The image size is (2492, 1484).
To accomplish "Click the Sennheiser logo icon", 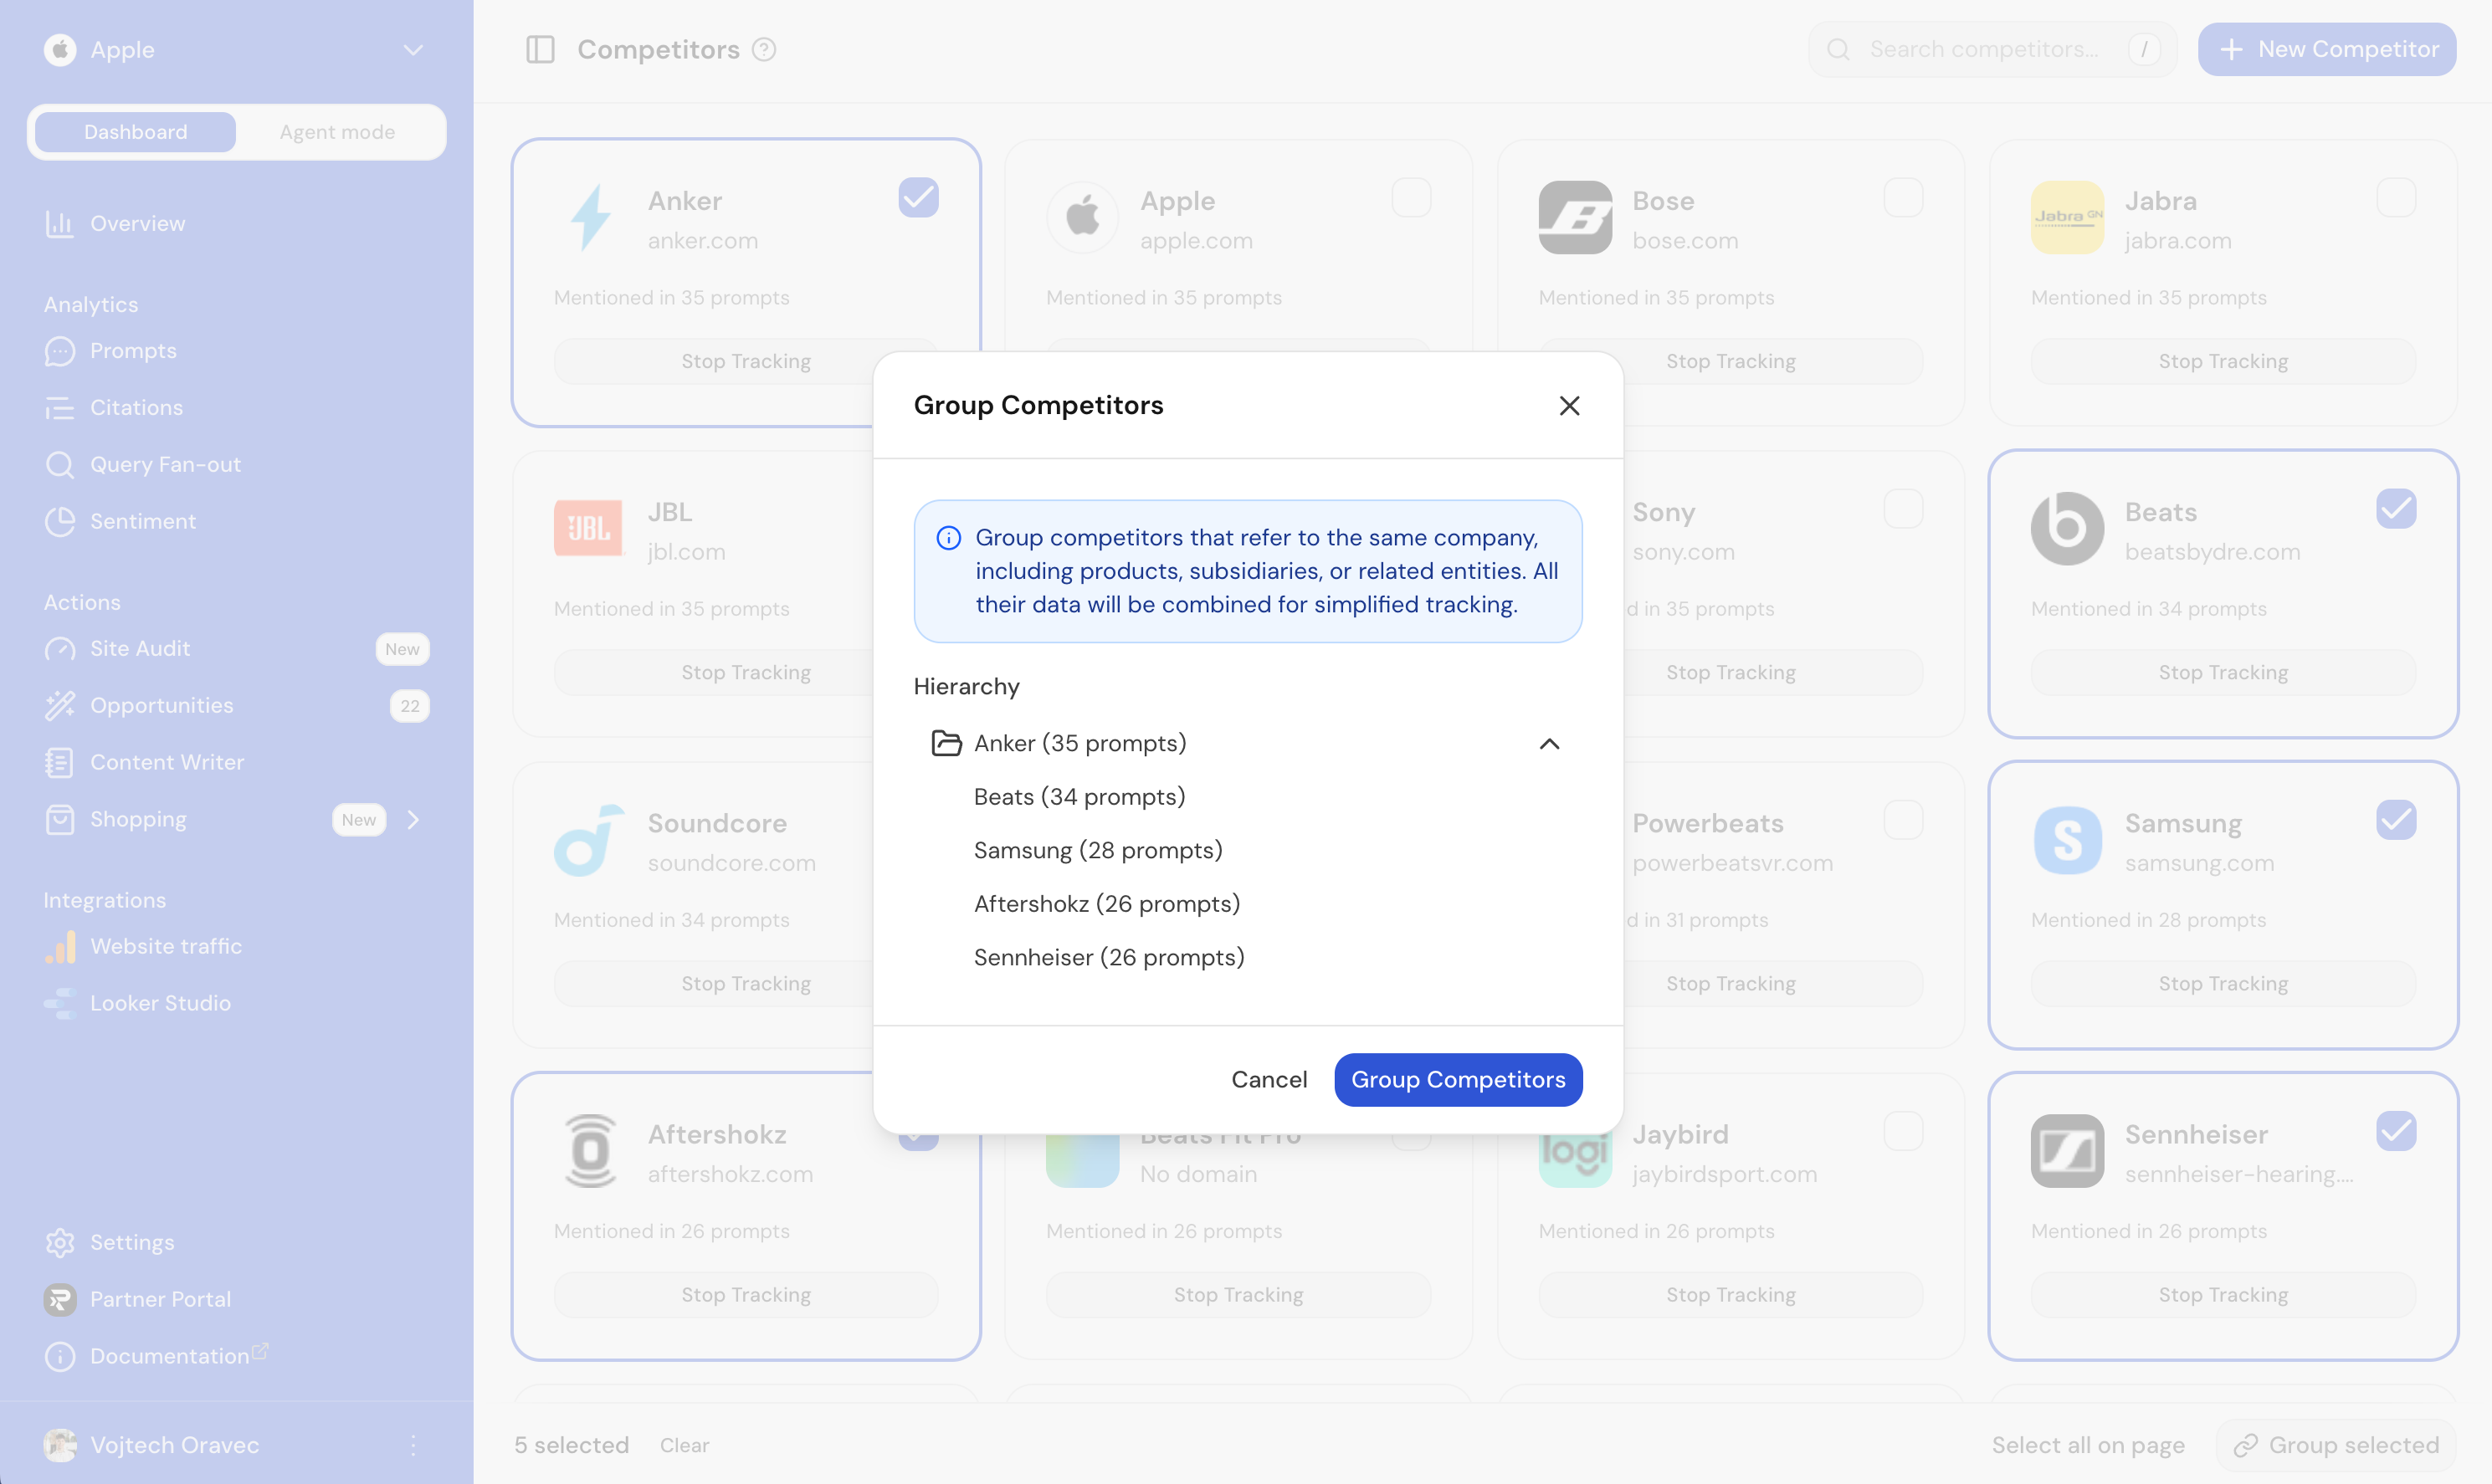I will [x=2068, y=1150].
